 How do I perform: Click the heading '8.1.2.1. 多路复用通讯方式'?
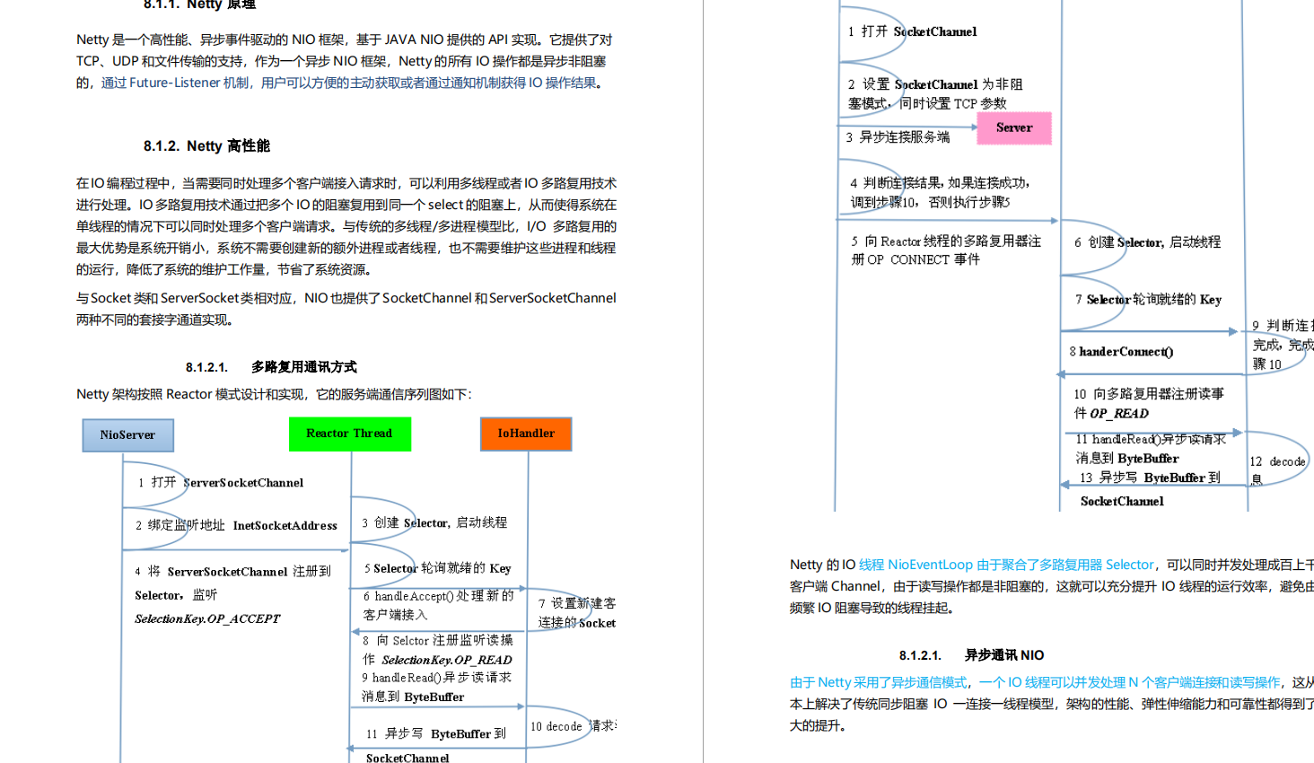pos(271,367)
